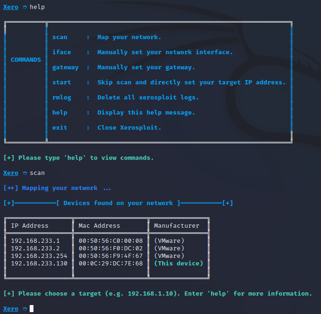Image resolution: width=321 pixels, height=314 pixels.
Task: Select the 'exit' command name
Action: click(x=59, y=128)
